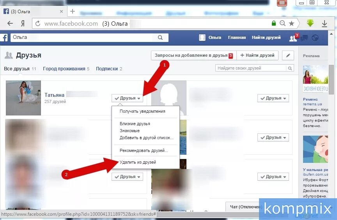
Task: Click the browser back arrow
Action: pos(10,23)
